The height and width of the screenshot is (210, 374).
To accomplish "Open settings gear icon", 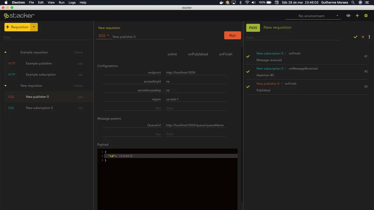I will 366,16.
